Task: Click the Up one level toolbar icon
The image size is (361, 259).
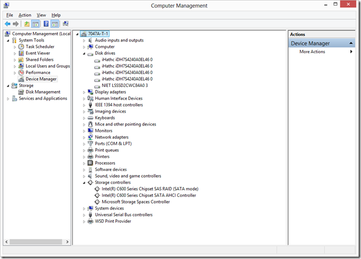Action: (27, 24)
